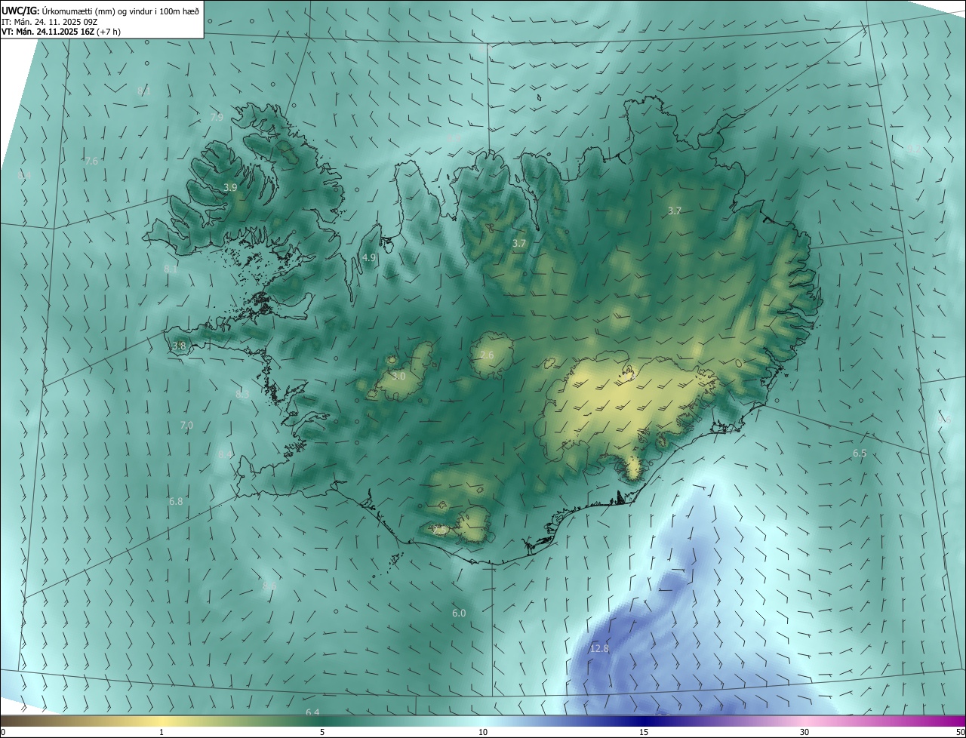Click the 7.6 value in the northwest ocean

click(91, 161)
